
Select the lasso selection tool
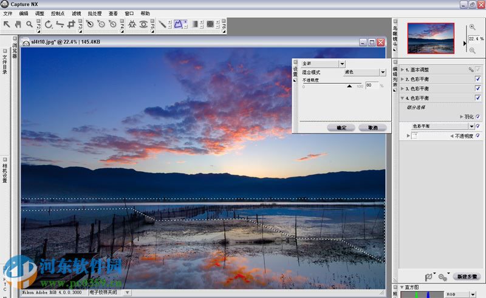(x=179, y=24)
